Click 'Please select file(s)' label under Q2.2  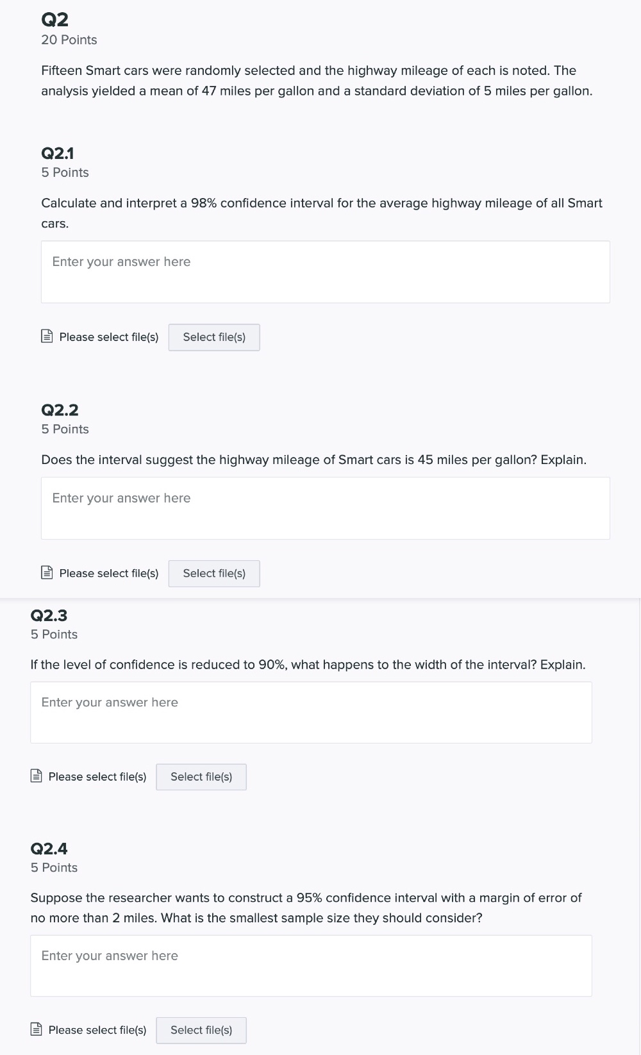(x=108, y=574)
